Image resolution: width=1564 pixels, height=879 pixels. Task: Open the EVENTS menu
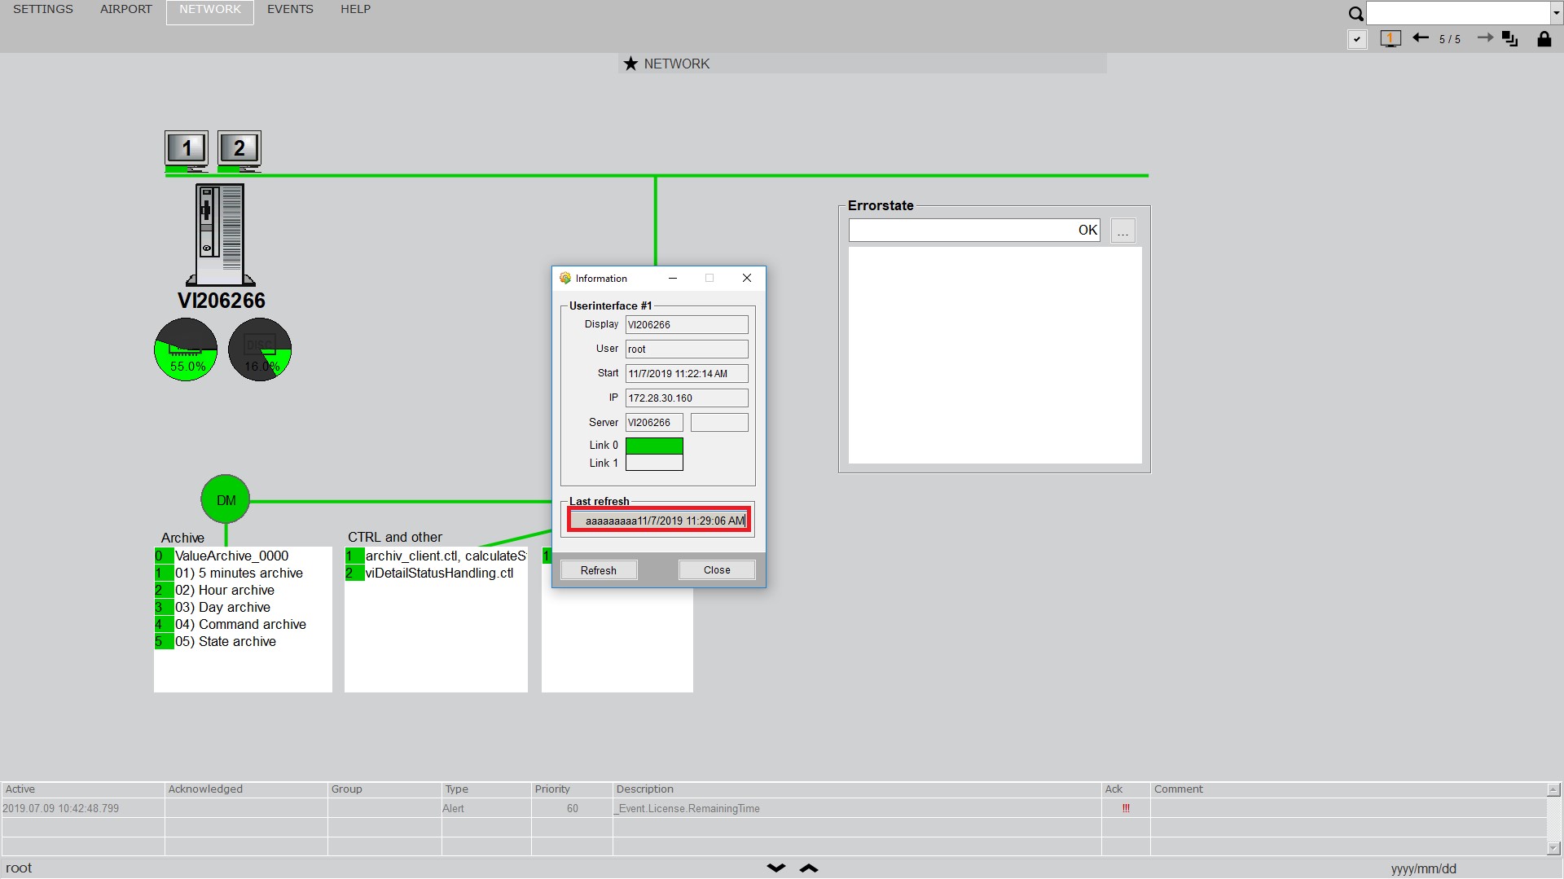pos(290,10)
